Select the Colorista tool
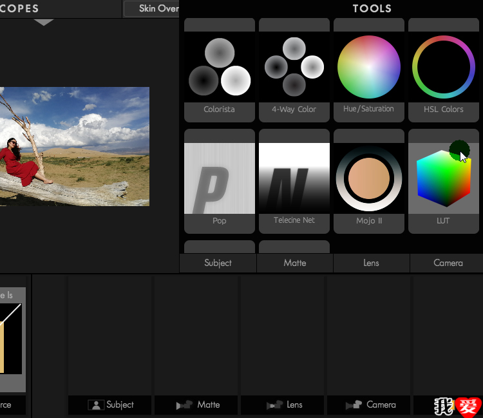The width and height of the screenshot is (483, 418). point(220,70)
